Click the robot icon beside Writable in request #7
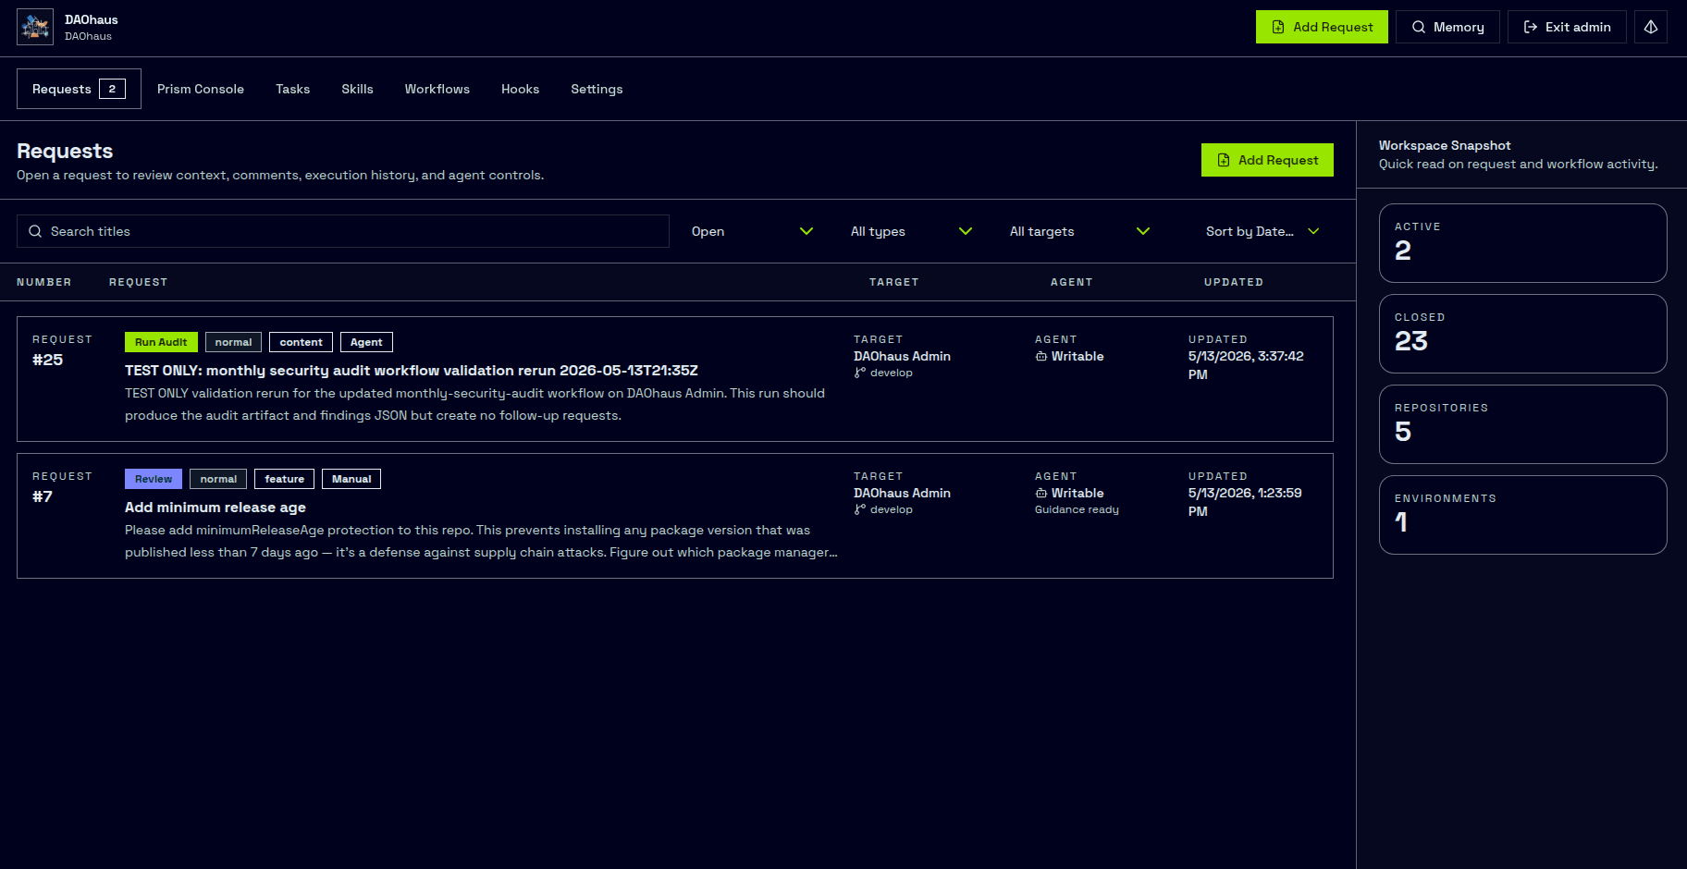This screenshot has height=869, width=1687. (x=1041, y=493)
